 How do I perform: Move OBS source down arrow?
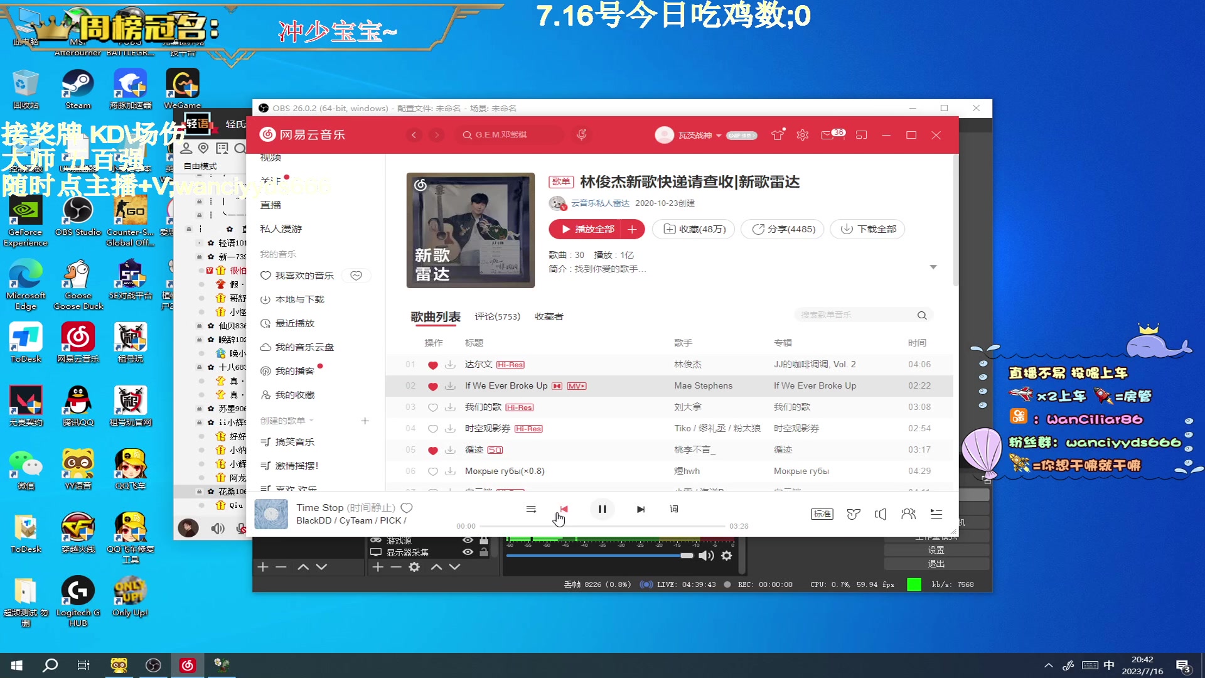[x=455, y=567]
